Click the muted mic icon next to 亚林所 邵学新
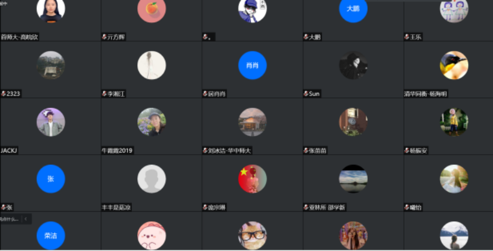 tap(305, 207)
